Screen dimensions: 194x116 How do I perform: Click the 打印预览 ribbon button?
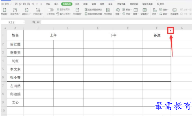[108, 11]
